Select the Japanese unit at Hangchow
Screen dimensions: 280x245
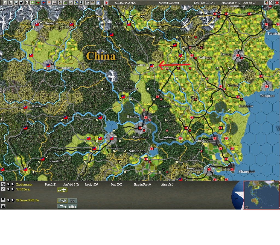click(209, 169)
